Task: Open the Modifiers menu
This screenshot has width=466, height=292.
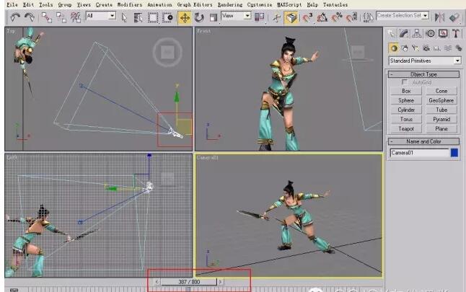Action: point(130,5)
